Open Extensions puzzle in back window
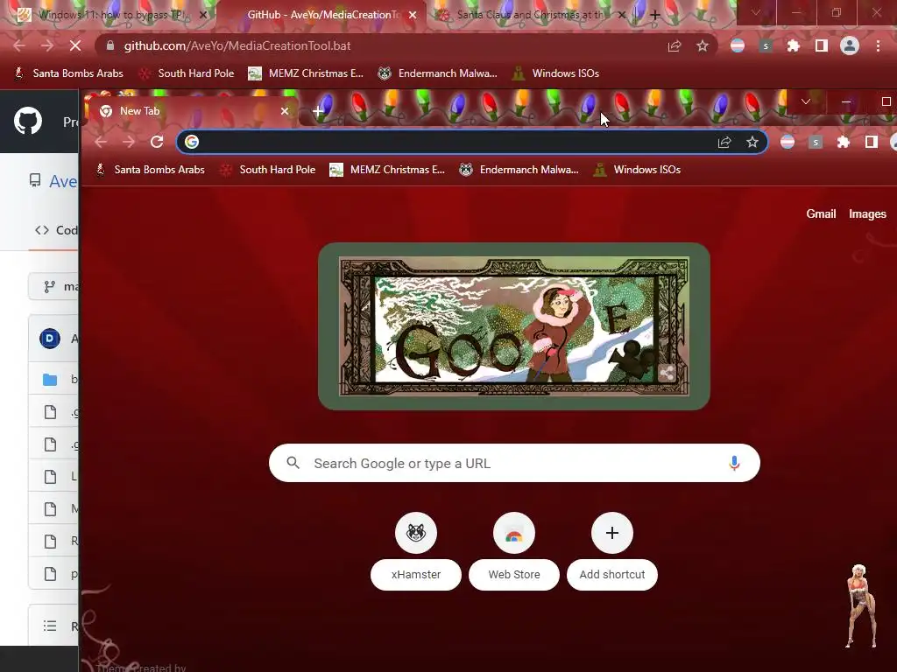The image size is (897, 672). point(794,45)
